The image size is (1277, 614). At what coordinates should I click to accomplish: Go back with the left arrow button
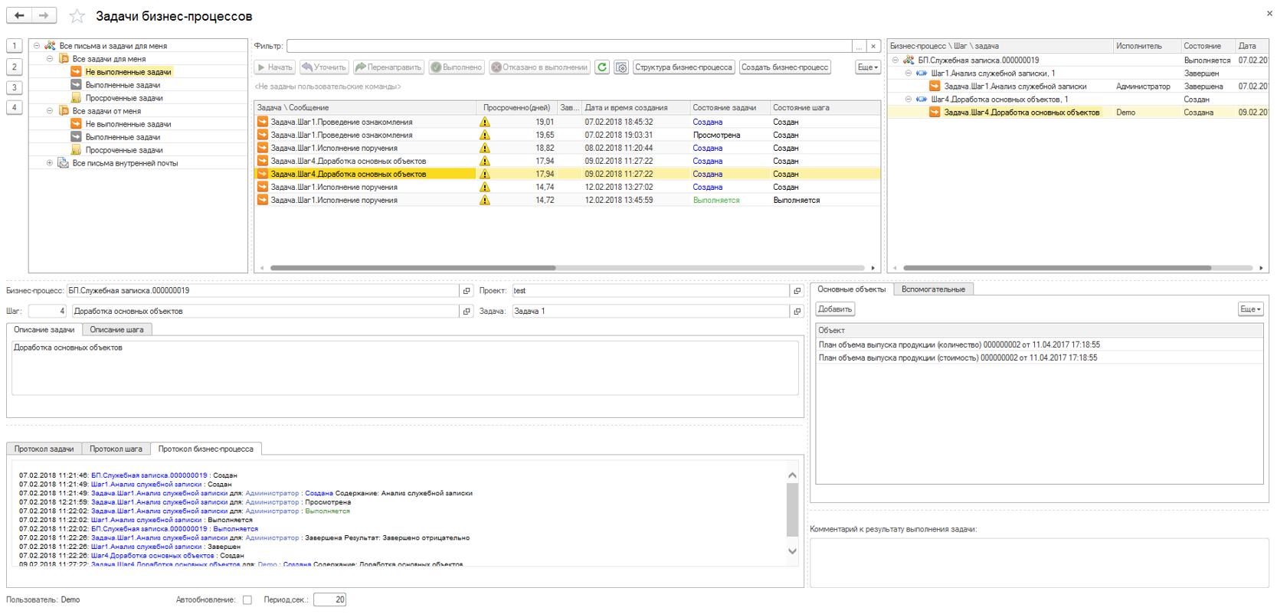point(19,15)
